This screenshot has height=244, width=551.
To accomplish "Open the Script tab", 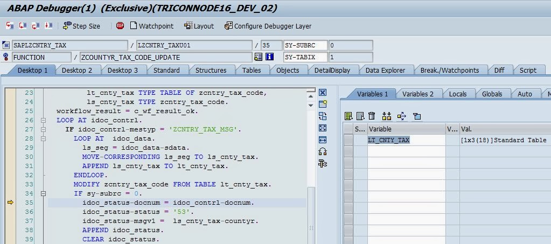I will pyautogui.click(x=528, y=71).
